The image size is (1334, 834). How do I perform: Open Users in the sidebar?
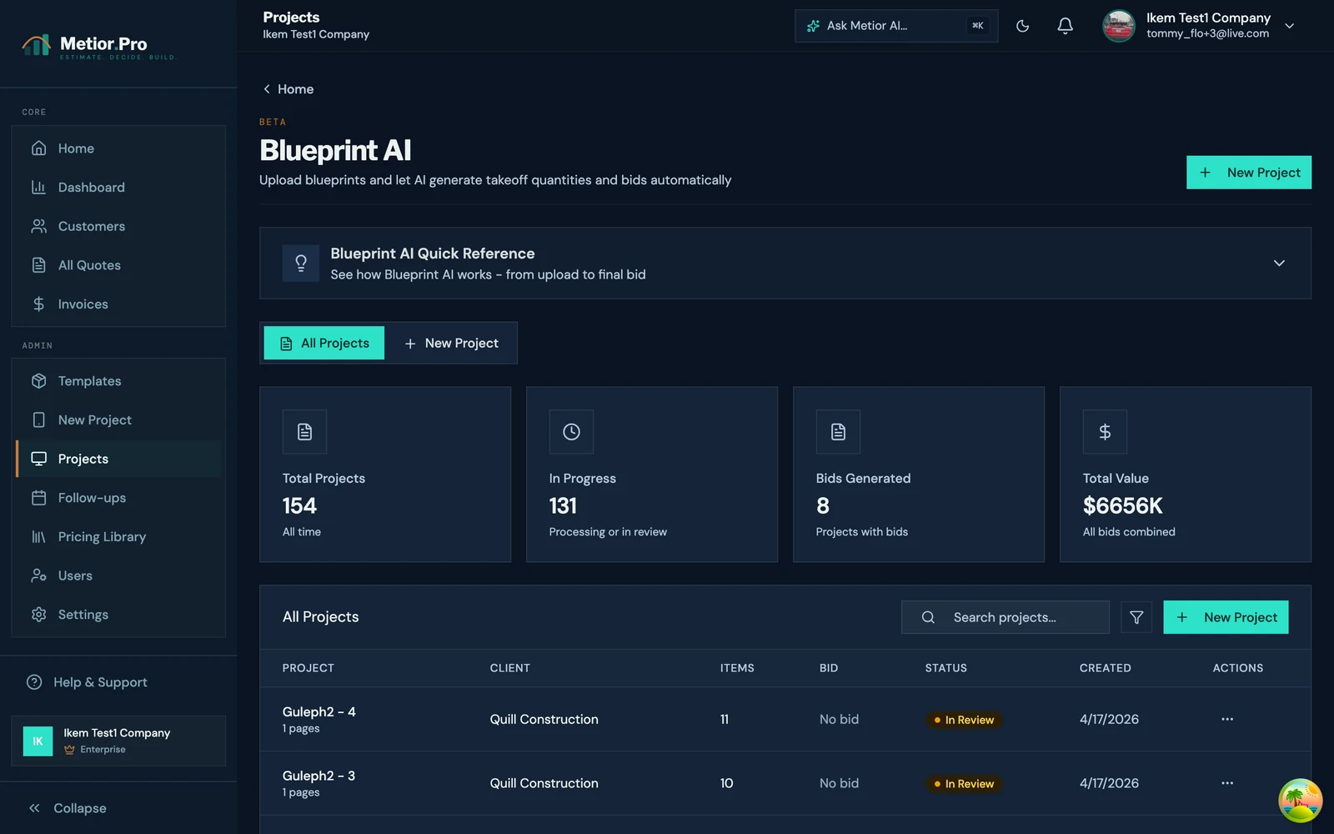[x=118, y=575]
